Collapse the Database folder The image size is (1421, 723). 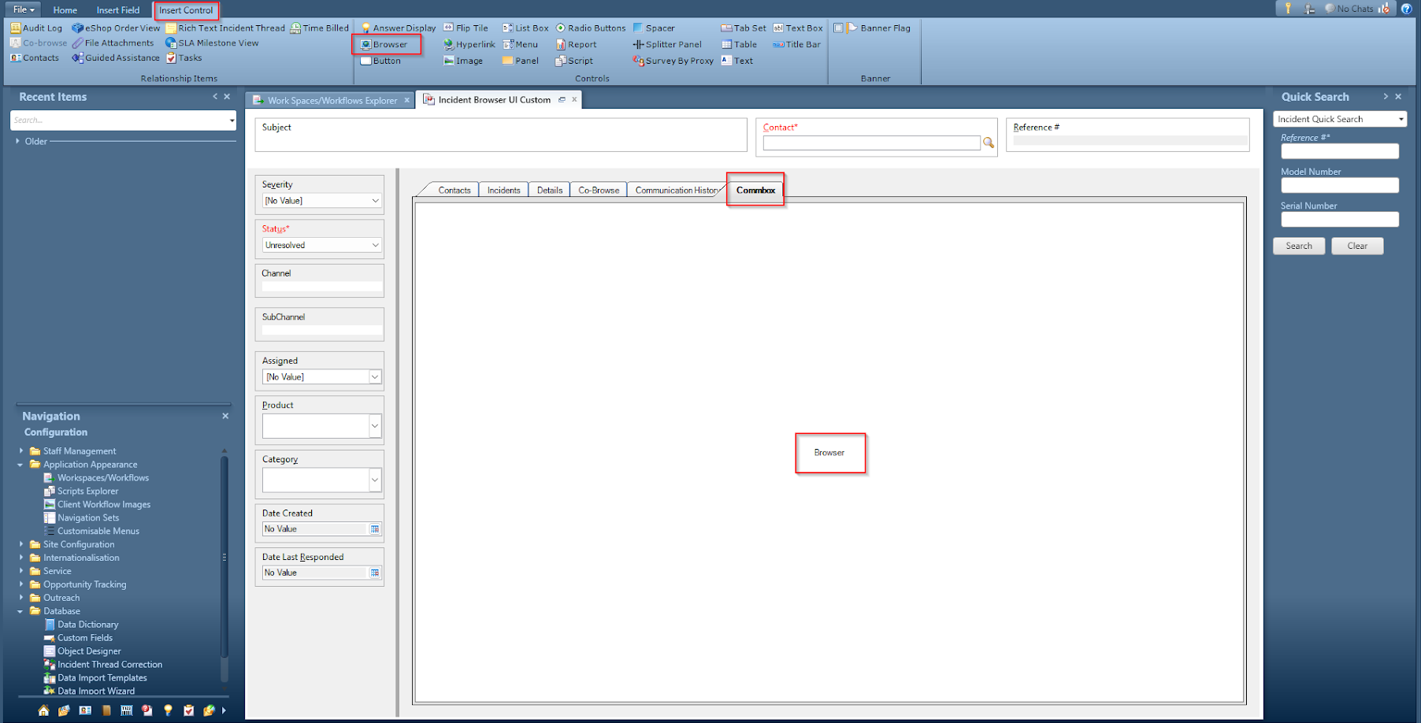click(20, 611)
